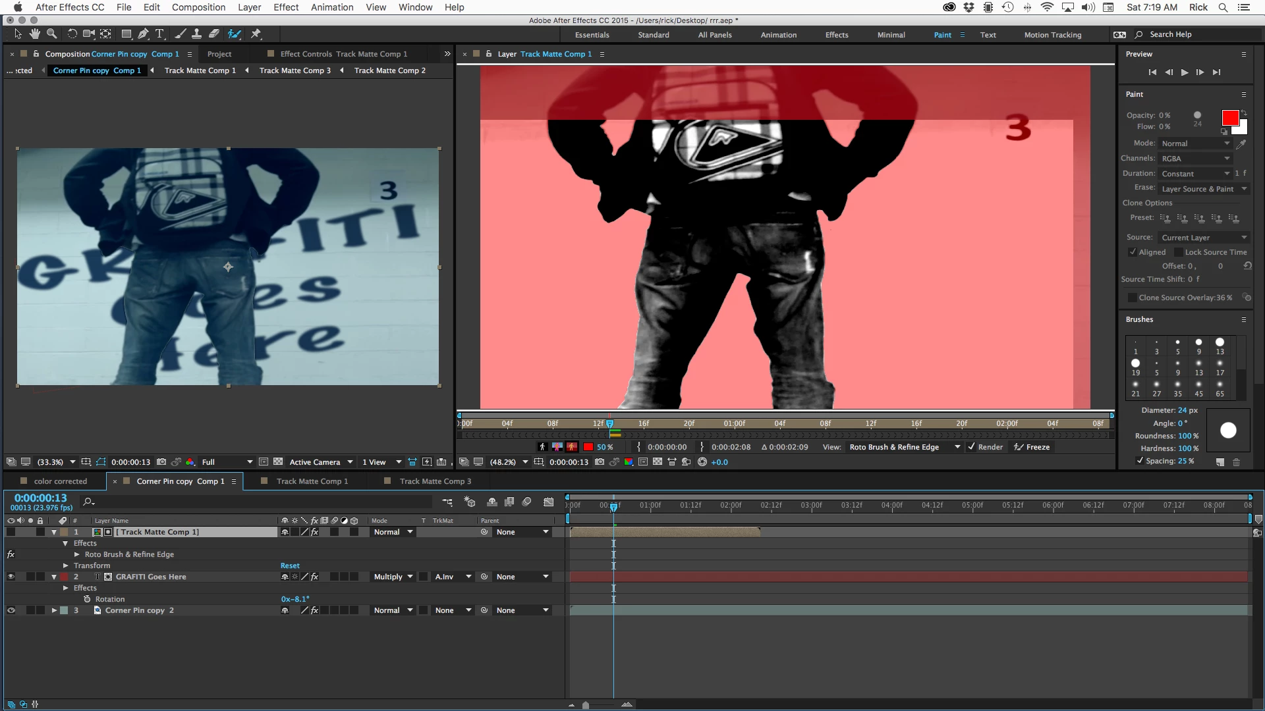This screenshot has height=711, width=1265.
Task: Click the red foreground paint color swatch
Action: pyautogui.click(x=1229, y=118)
